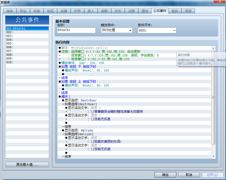Open the 条件开关 selector ellipsis button
Image resolution: width=226 pixels, height=180 pixels.
click(x=174, y=30)
